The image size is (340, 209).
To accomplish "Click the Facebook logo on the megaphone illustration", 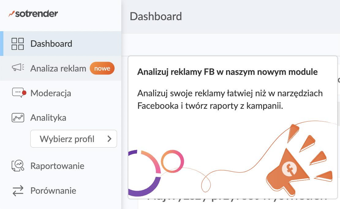I will (288, 169).
